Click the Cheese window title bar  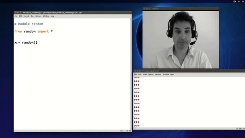pyautogui.click(x=181, y=8)
